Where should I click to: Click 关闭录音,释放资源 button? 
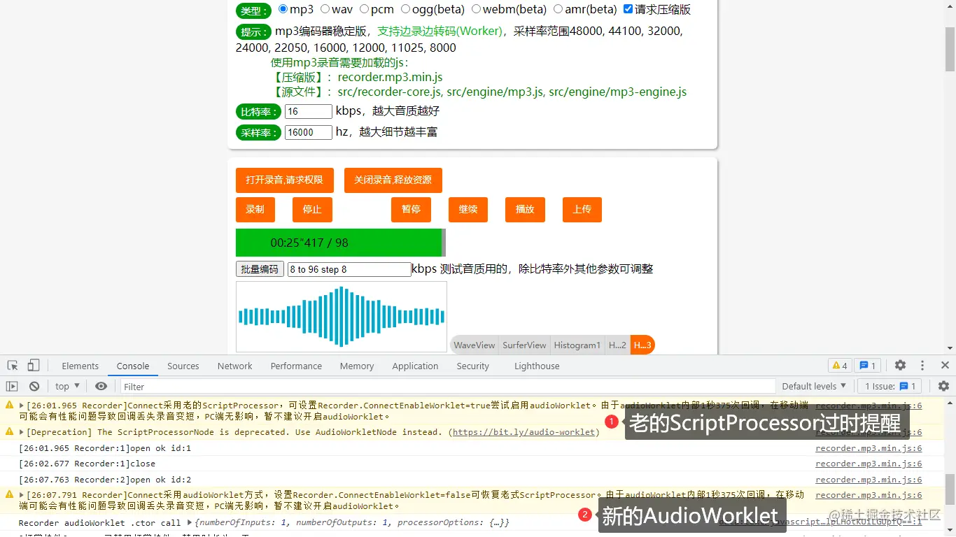pos(393,180)
